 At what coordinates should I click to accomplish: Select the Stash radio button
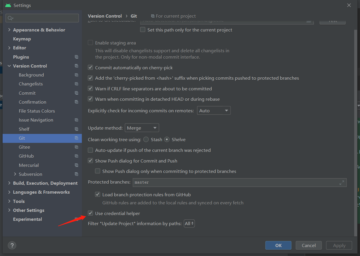coord(146,139)
